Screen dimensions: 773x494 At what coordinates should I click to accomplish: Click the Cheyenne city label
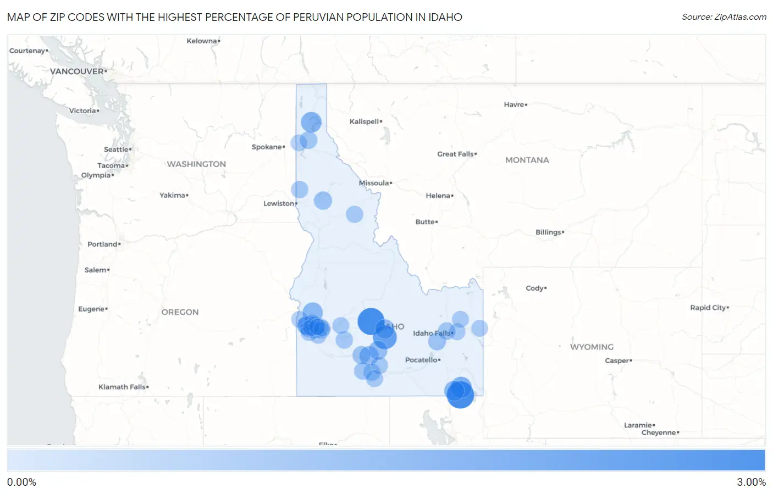659,432
